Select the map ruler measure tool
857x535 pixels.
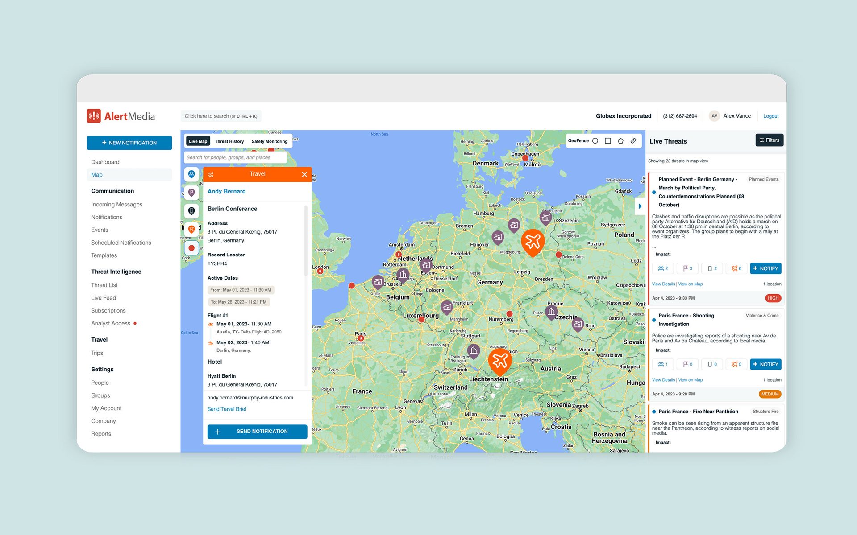tap(633, 141)
